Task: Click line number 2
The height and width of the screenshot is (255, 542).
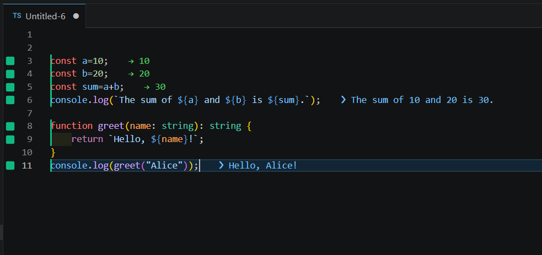Action: tap(29, 47)
